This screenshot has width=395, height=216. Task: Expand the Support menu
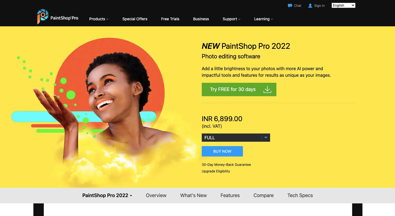click(x=231, y=19)
